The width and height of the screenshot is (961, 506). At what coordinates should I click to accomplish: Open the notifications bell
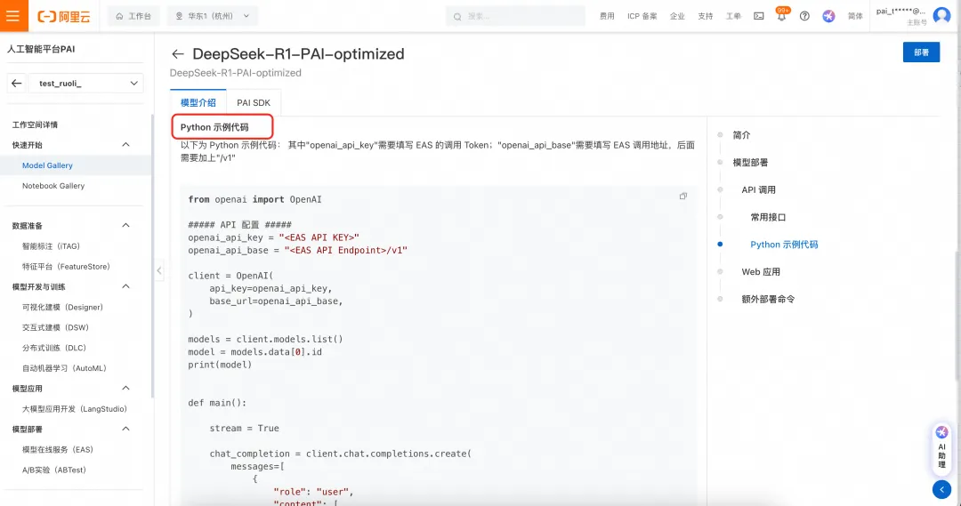click(781, 17)
